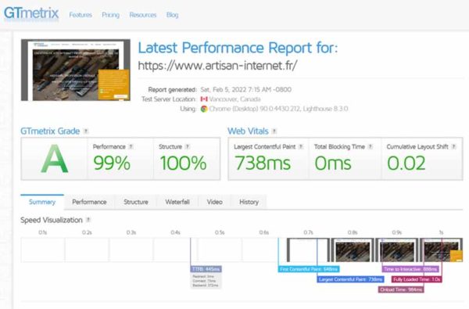This screenshot has width=469, height=309.
Task: Click help icon for Cumulative Layout Shift
Action: tap(453, 147)
